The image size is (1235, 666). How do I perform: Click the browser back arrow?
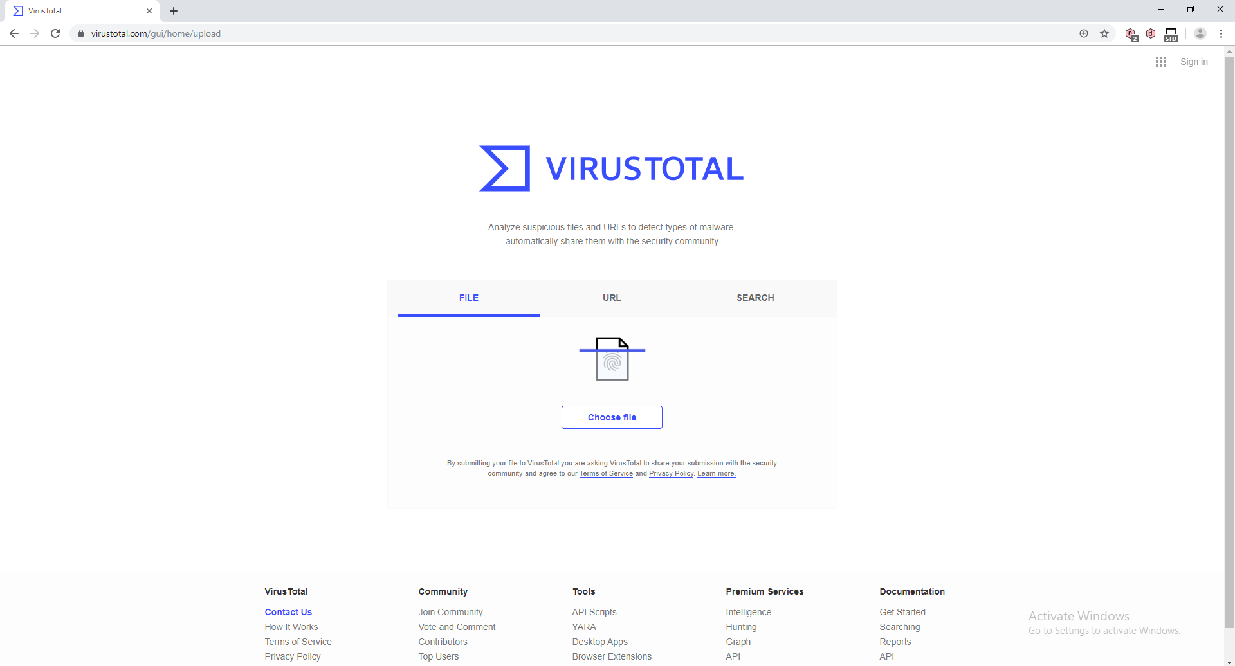[x=14, y=33]
